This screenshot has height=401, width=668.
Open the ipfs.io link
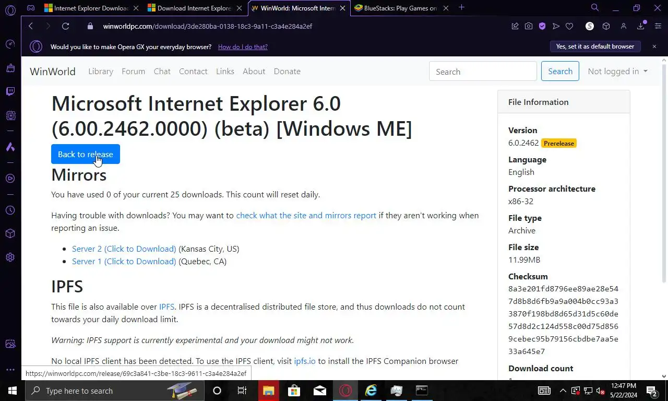tap(305, 361)
